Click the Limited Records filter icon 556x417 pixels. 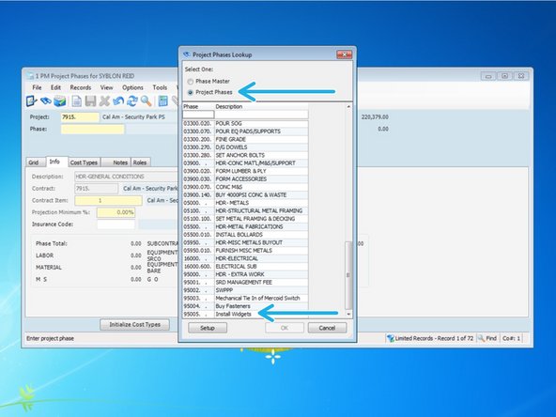[391, 338]
